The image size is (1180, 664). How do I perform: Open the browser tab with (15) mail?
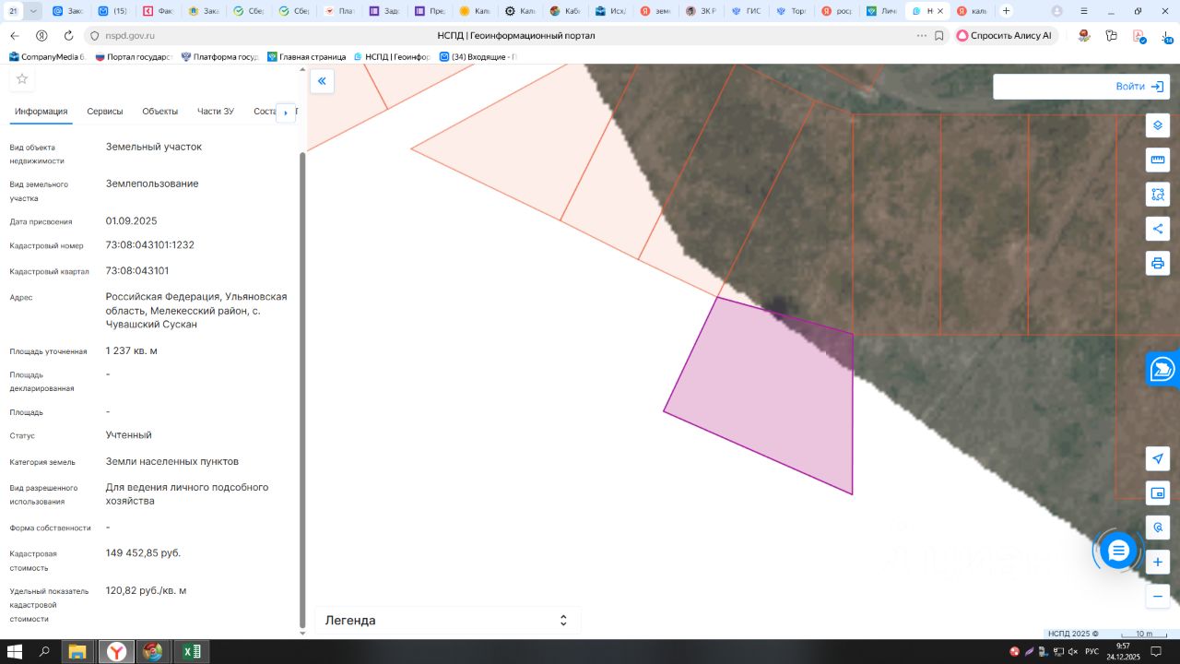tap(112, 11)
